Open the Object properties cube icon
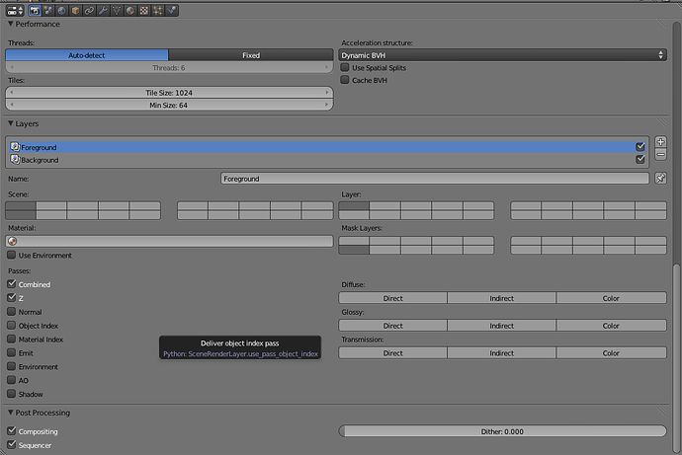Viewport: 682px width, 455px height. (x=76, y=11)
